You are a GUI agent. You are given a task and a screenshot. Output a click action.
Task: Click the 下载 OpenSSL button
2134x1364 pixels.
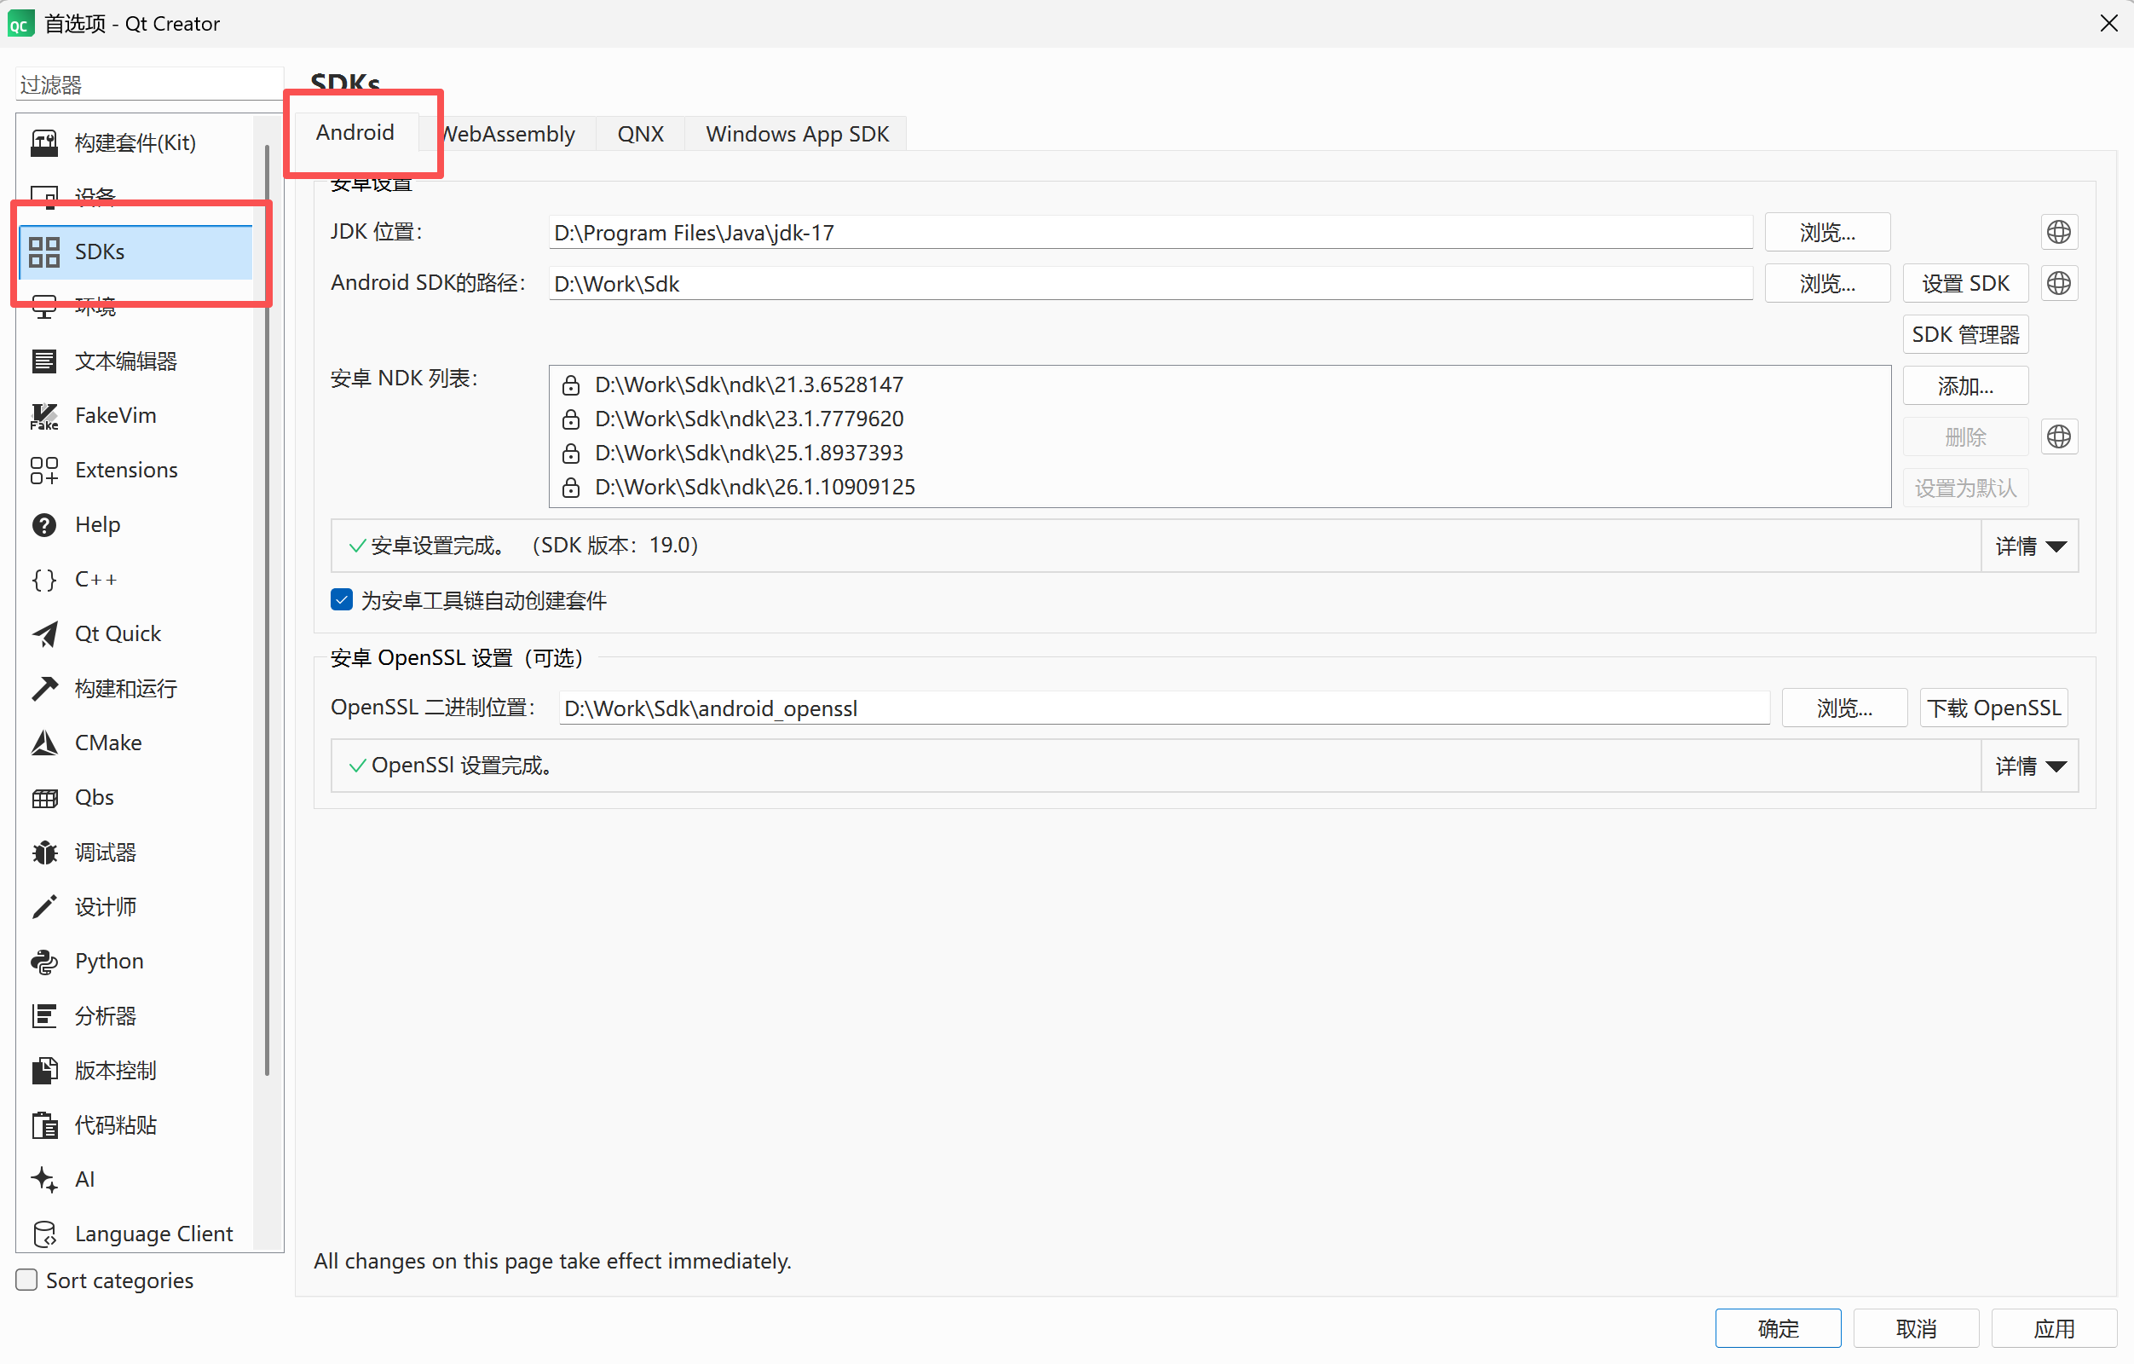click(1993, 708)
